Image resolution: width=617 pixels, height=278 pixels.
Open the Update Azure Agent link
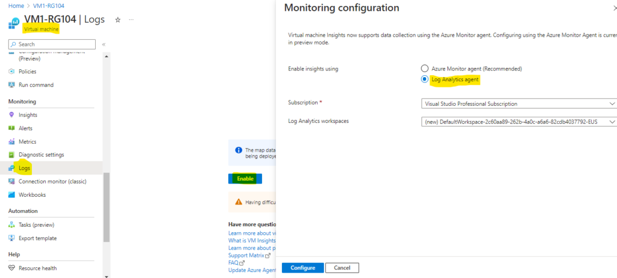coord(252,270)
